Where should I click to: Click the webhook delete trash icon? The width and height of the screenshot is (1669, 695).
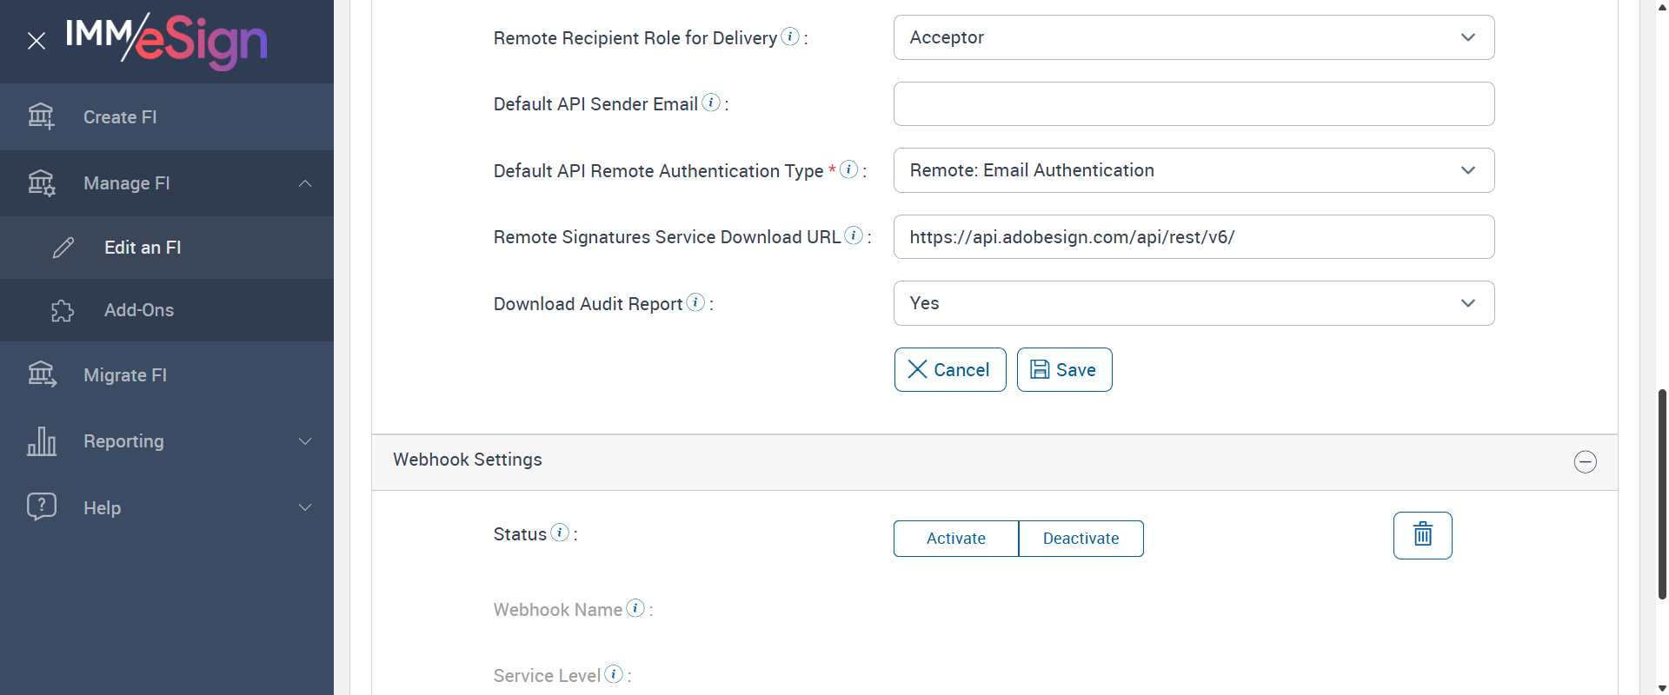(1422, 535)
